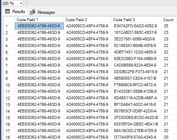Click Code Field 2 cell in row 10
Screen dimensions: 177x140
pos(87,85)
